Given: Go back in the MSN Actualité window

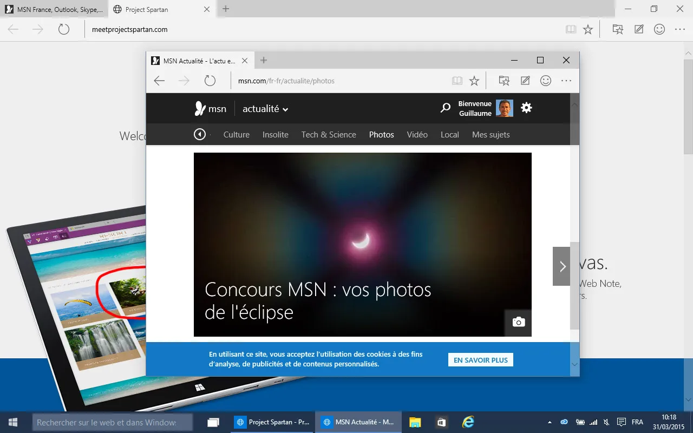Looking at the screenshot, I should click(159, 81).
